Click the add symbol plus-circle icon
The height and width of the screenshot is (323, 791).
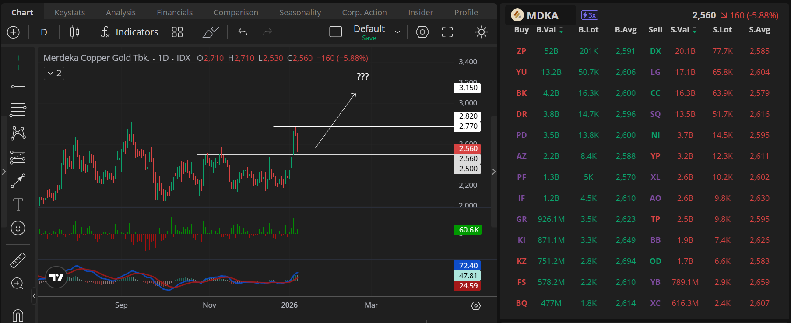point(14,32)
